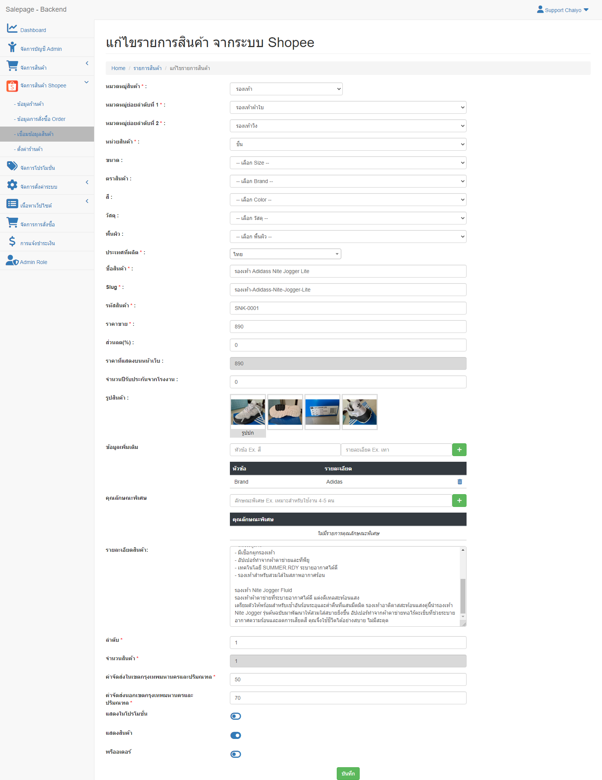Viewport: 602px width, 780px height.
Task: Delete the Brand Adidas row with trash icon
Action: coord(459,482)
